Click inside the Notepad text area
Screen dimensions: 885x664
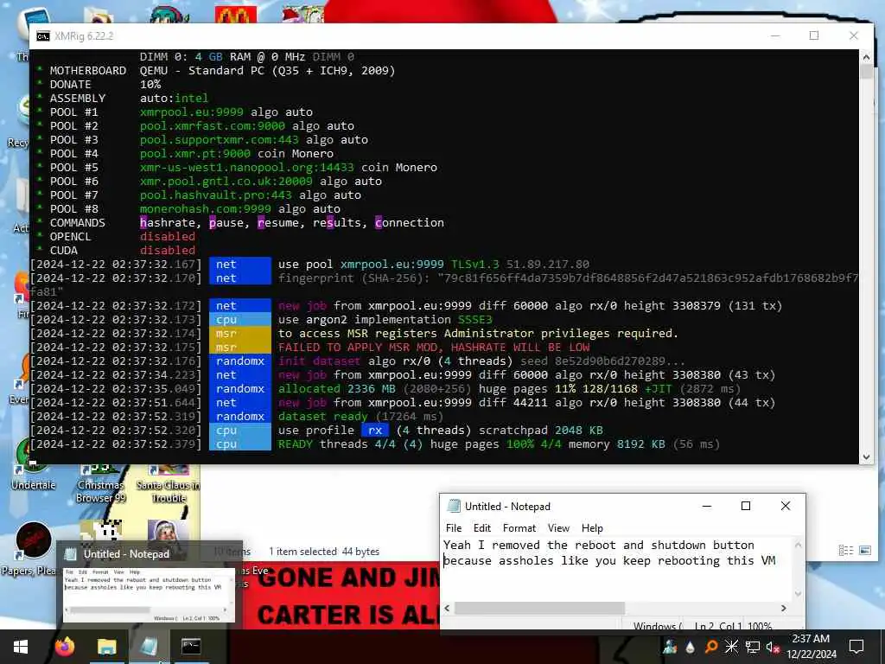click(617, 569)
